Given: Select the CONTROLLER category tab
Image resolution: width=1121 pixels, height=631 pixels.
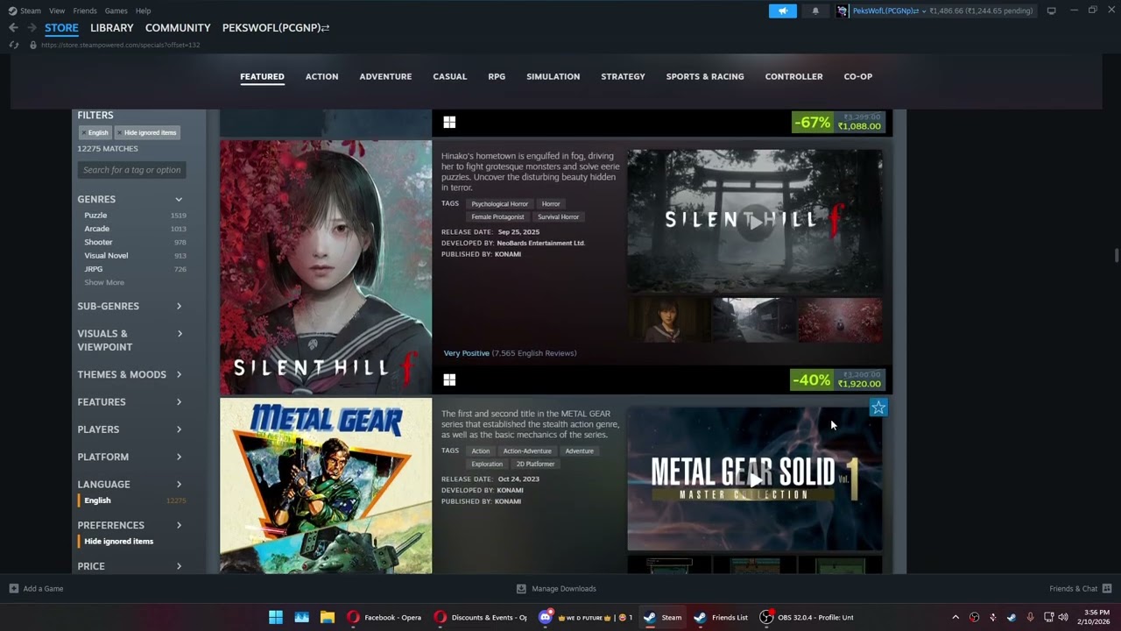Looking at the screenshot, I should tap(793, 76).
